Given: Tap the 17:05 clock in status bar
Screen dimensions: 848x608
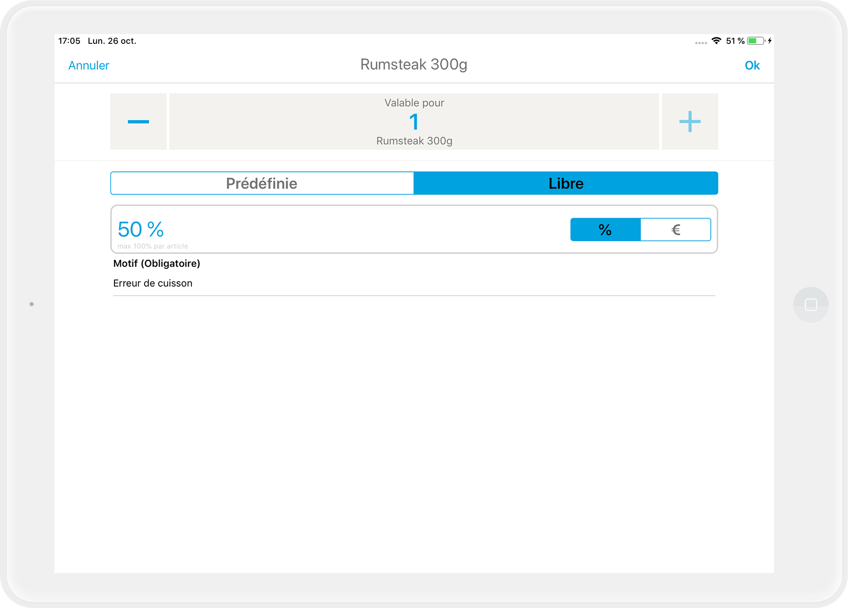Looking at the screenshot, I should pos(69,41).
